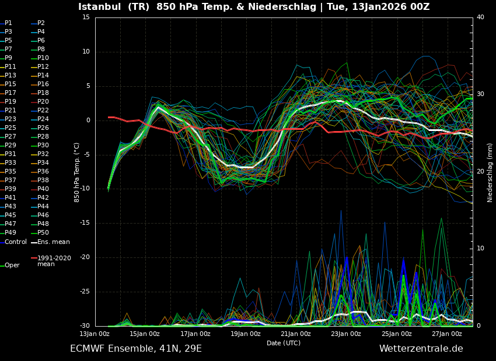Screen dimensions: 496x361
Task: Click the 15Jan 00z tick label
Action: pyautogui.click(x=145, y=334)
